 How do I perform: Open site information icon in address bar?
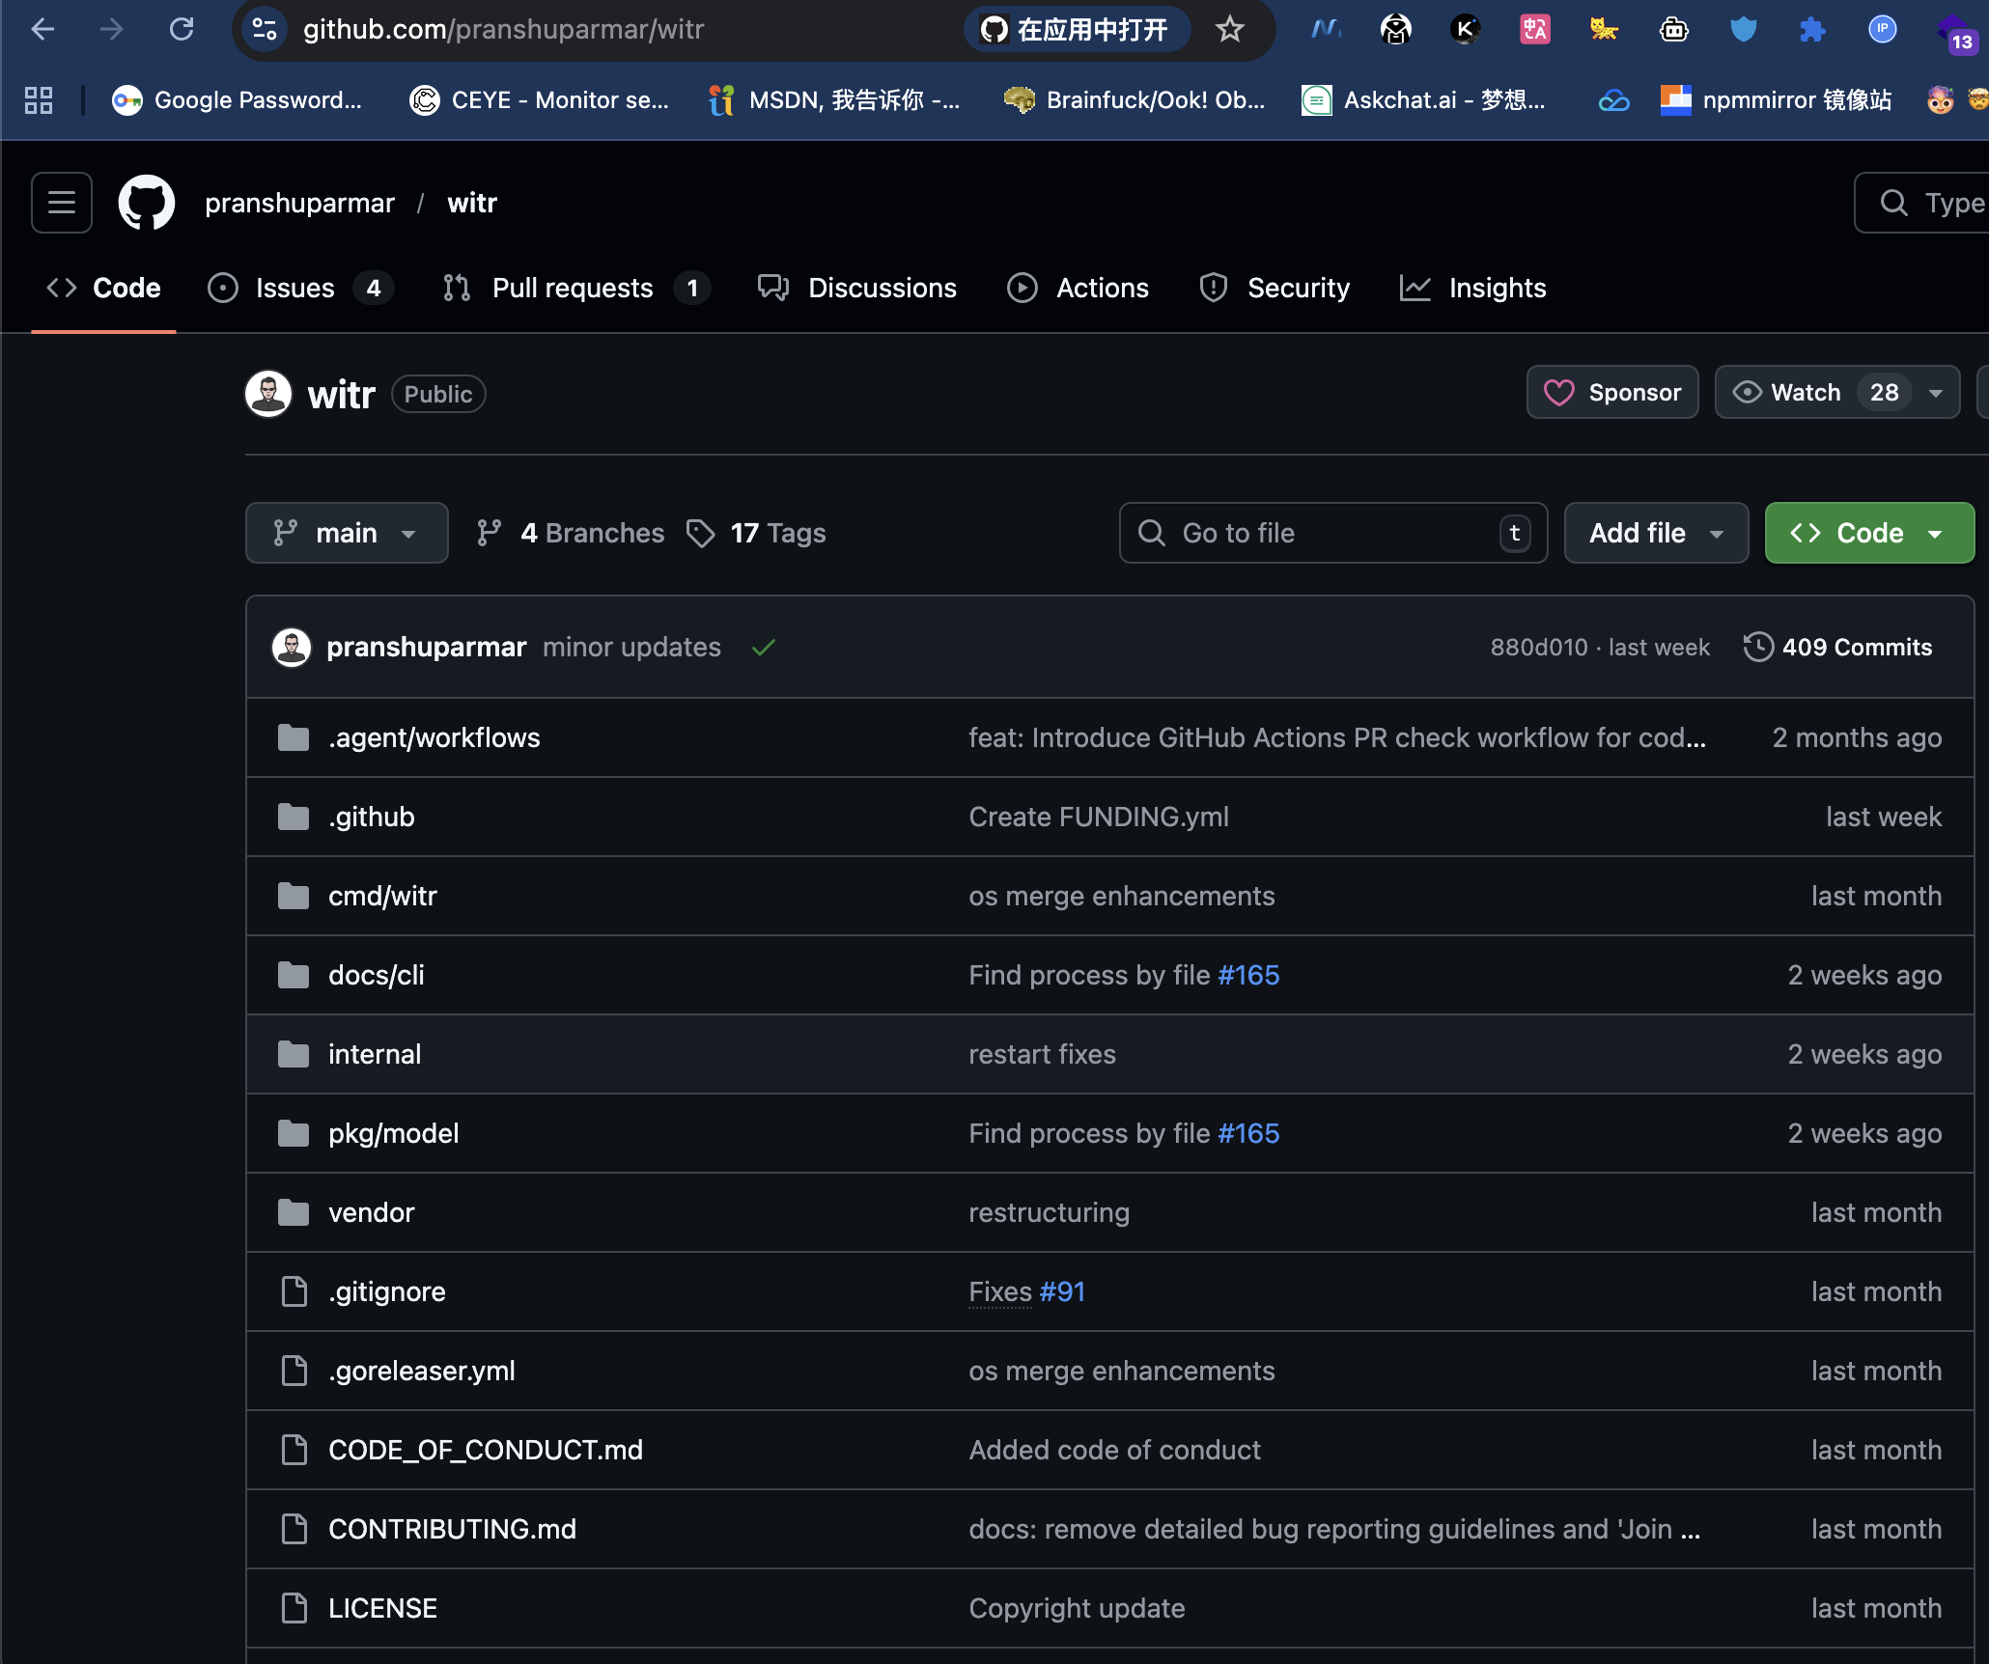point(264,30)
